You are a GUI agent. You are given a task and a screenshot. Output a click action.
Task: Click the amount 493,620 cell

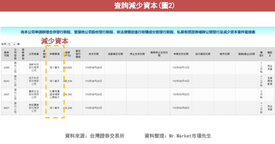point(68,68)
